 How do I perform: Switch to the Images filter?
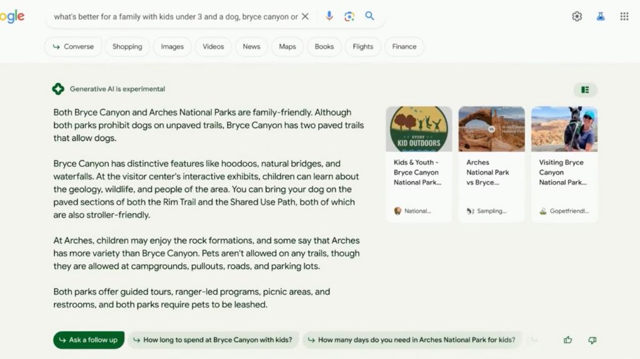(x=172, y=46)
